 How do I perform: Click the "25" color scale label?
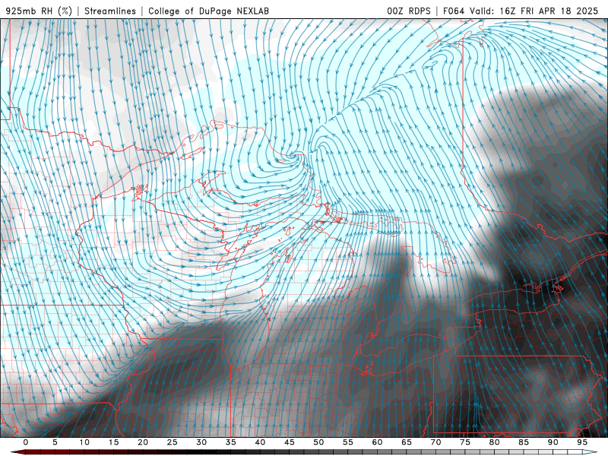coord(173,442)
